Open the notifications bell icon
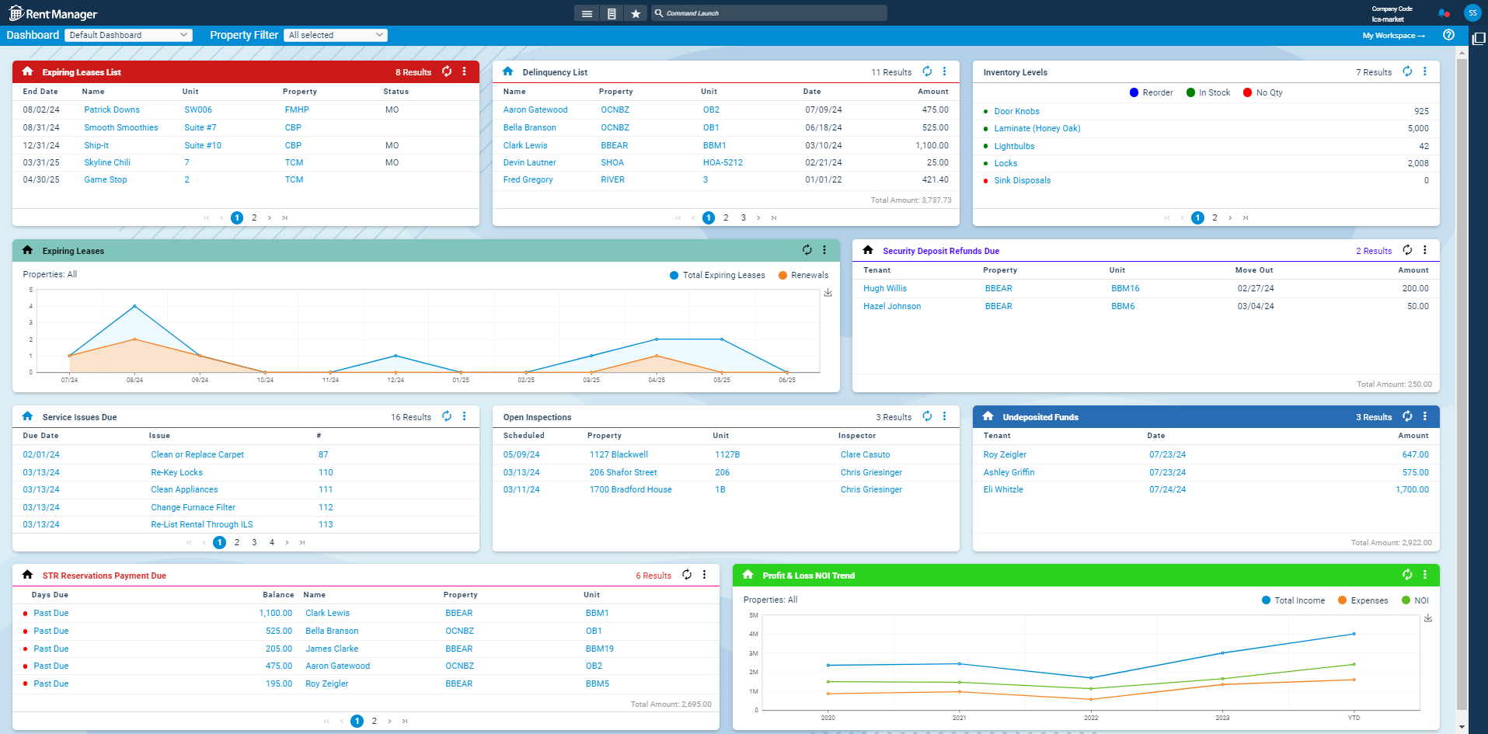 point(1443,13)
